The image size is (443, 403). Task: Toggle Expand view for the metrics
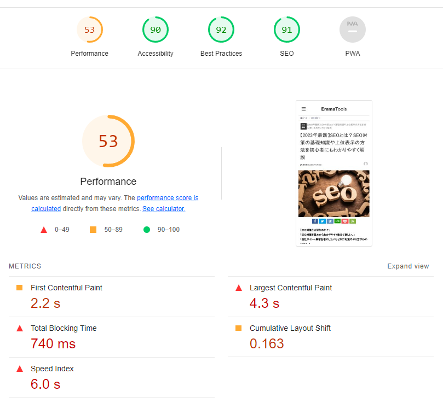[408, 266]
